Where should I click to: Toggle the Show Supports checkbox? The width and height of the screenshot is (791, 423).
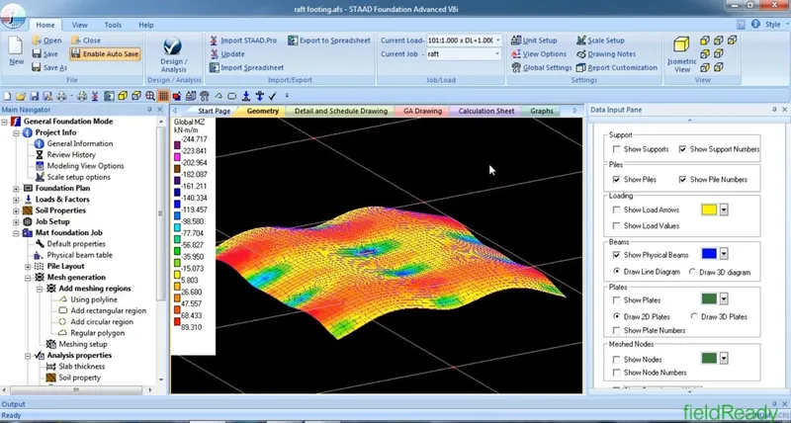pos(616,149)
